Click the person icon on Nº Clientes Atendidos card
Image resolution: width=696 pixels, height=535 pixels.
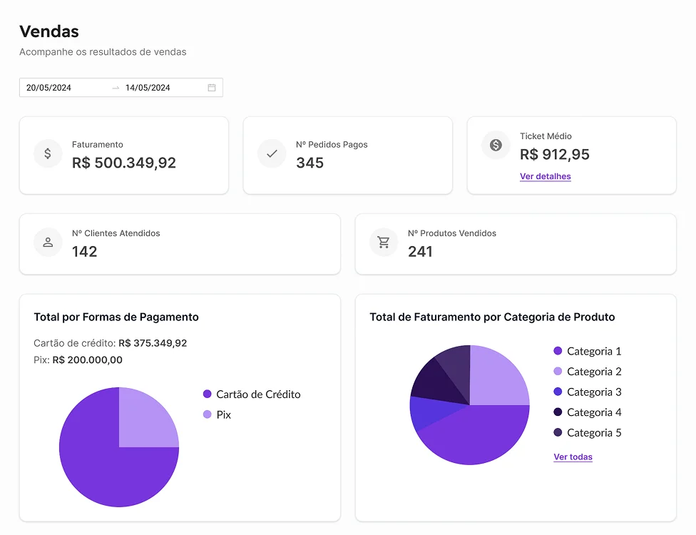[x=47, y=242]
